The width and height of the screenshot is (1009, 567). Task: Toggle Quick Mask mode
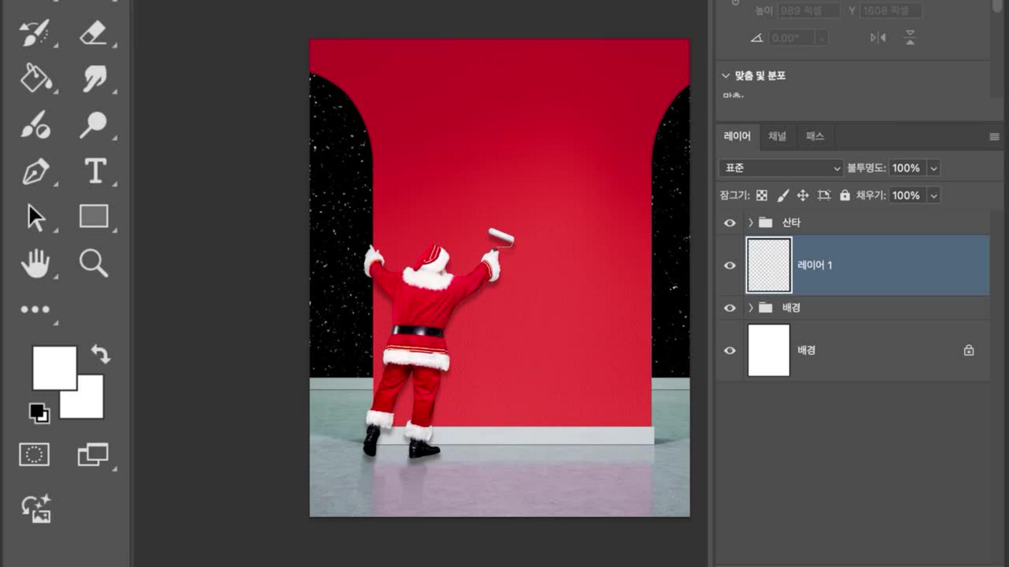pos(34,455)
